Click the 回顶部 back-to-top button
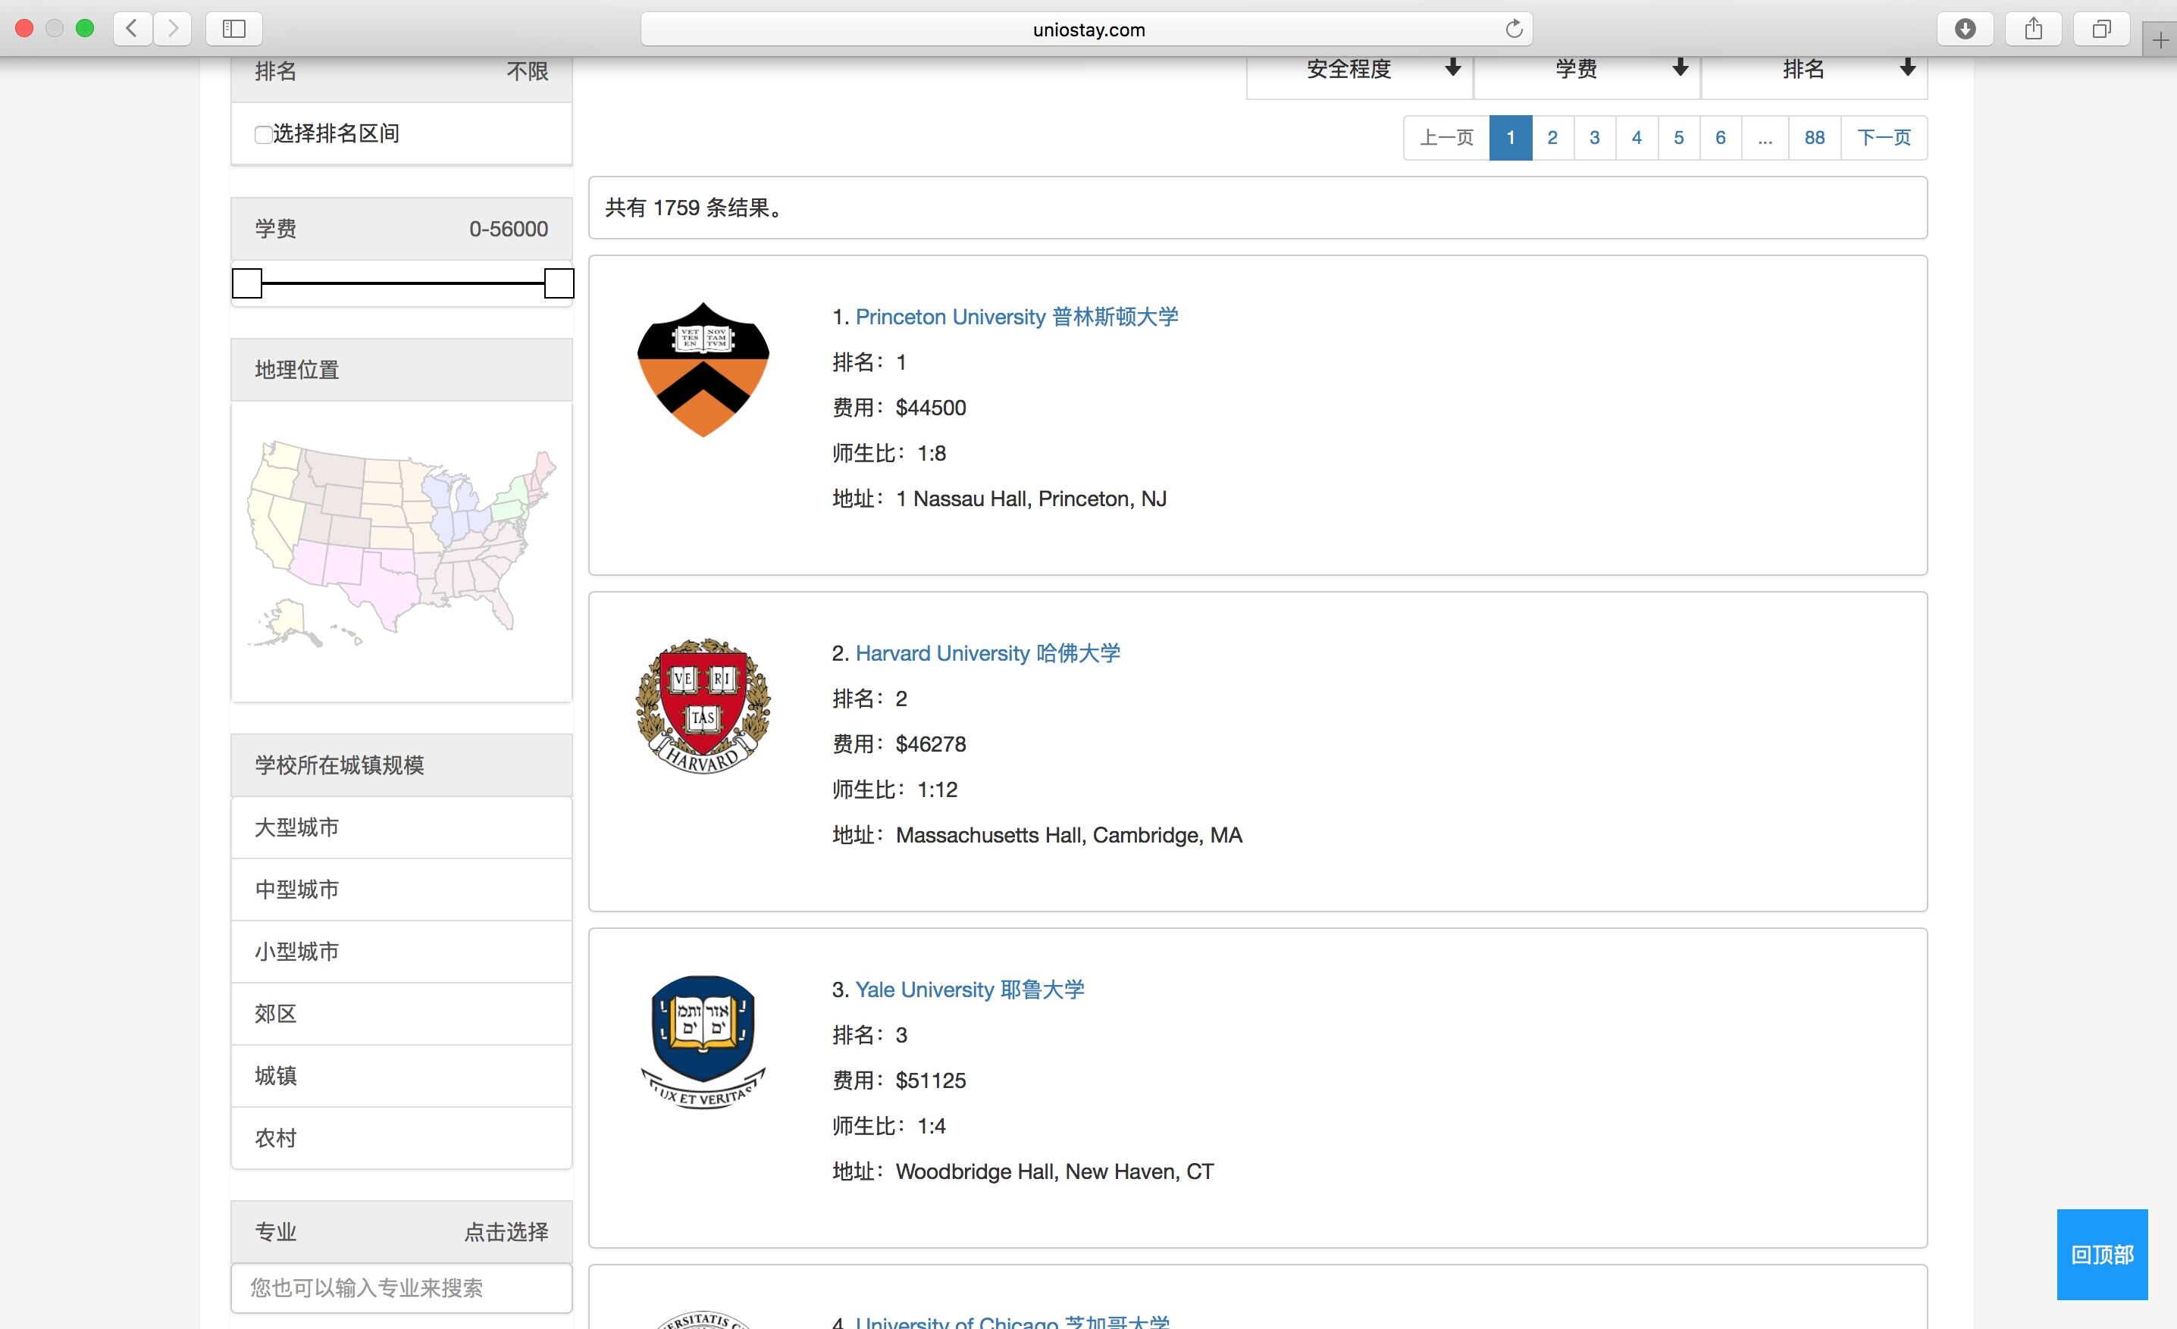This screenshot has width=2177, height=1329. (x=2102, y=1254)
